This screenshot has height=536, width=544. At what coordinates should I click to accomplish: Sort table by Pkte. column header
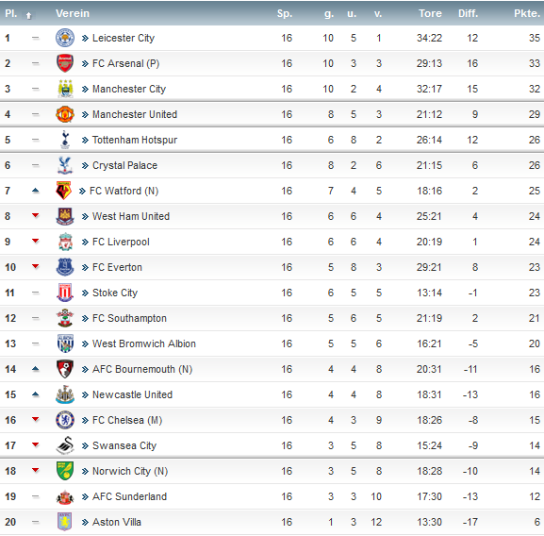point(527,13)
